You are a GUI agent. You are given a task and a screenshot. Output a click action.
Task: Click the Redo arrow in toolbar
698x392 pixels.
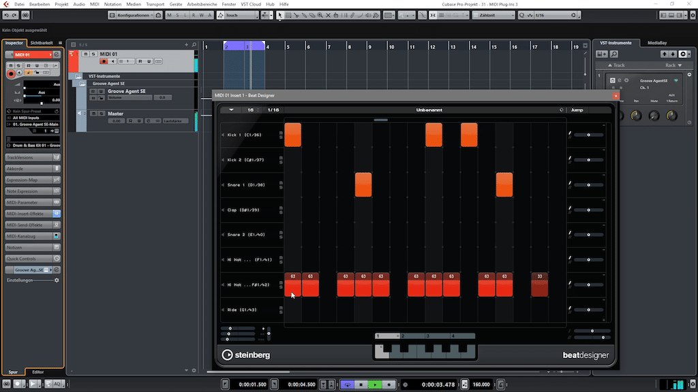point(14,15)
